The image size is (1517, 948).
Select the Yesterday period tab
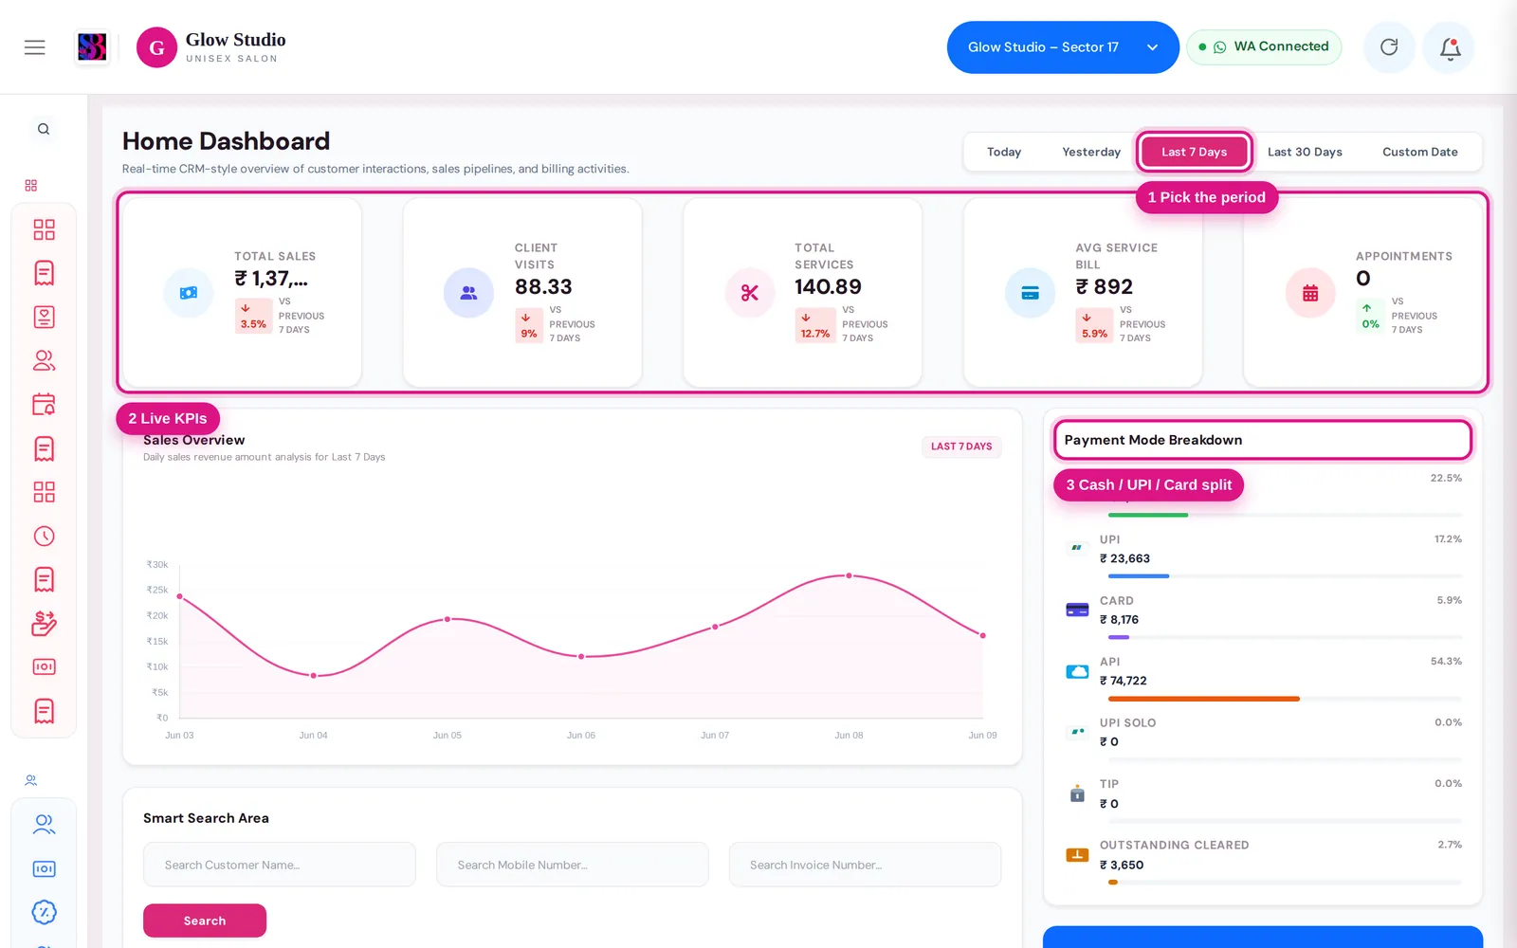pos(1091,152)
